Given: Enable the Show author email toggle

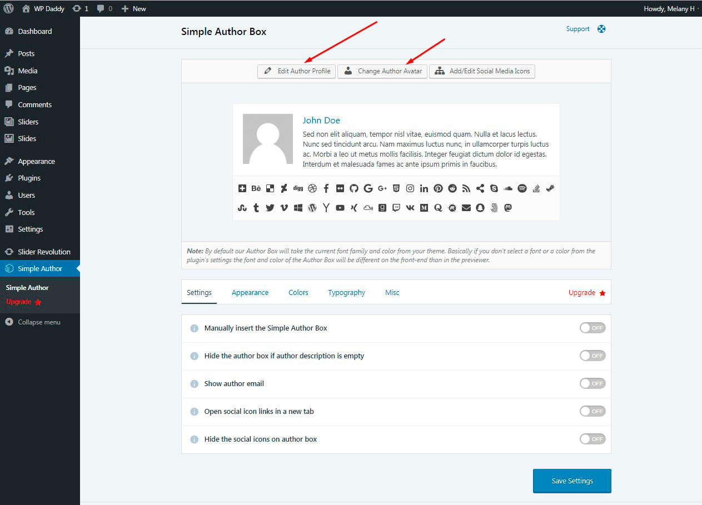Looking at the screenshot, I should click(593, 383).
